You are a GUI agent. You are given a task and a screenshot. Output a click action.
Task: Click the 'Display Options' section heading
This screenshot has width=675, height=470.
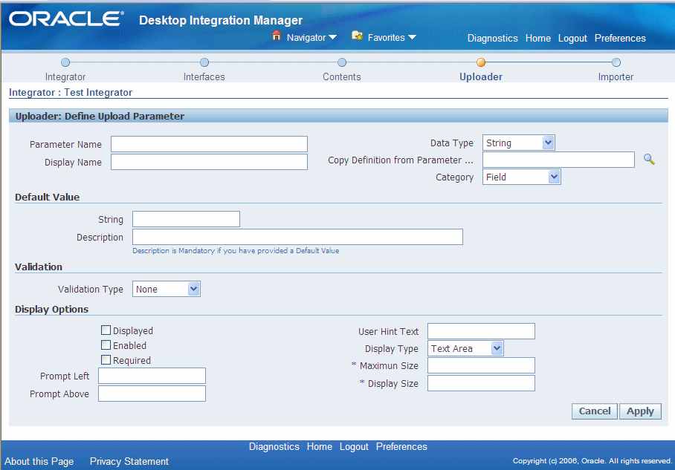tap(51, 309)
